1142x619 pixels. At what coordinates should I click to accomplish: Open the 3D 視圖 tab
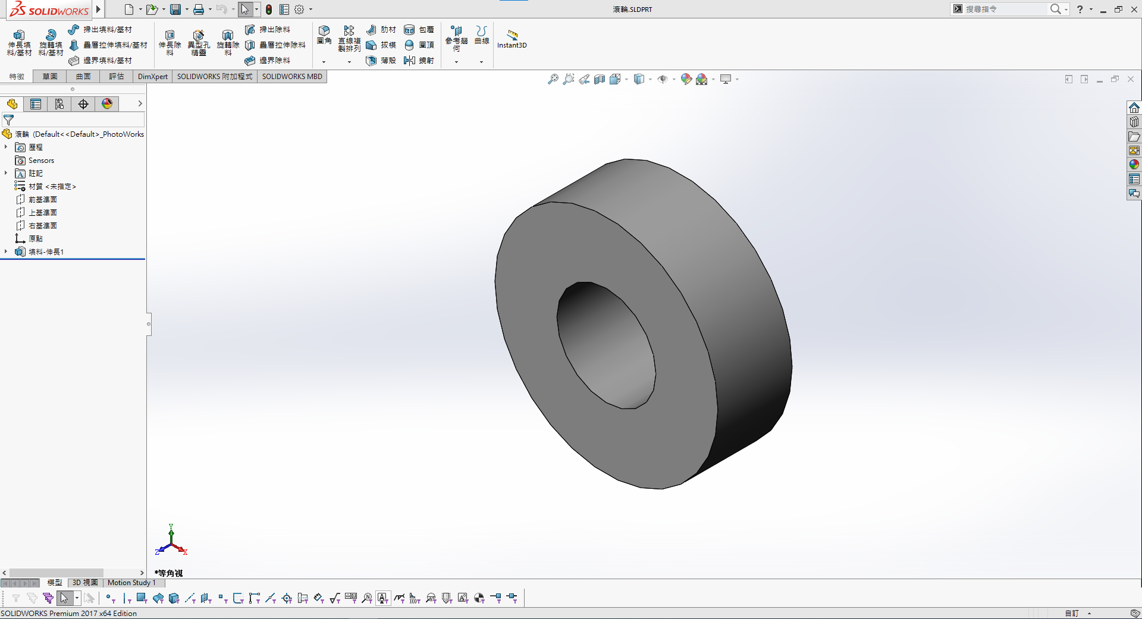click(85, 583)
